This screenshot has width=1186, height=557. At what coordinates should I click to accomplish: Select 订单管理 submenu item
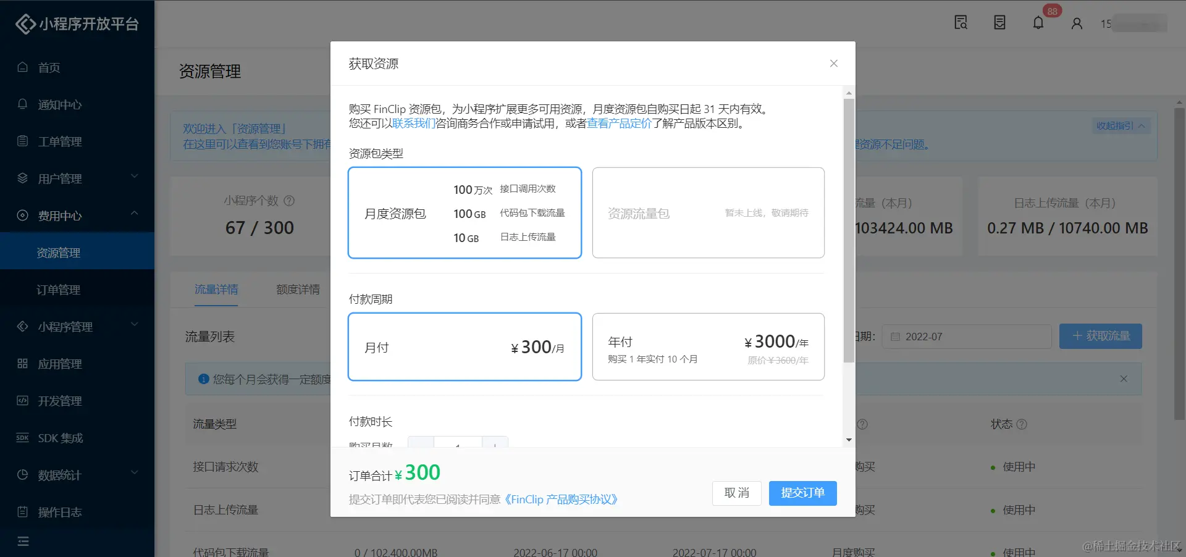(x=77, y=290)
